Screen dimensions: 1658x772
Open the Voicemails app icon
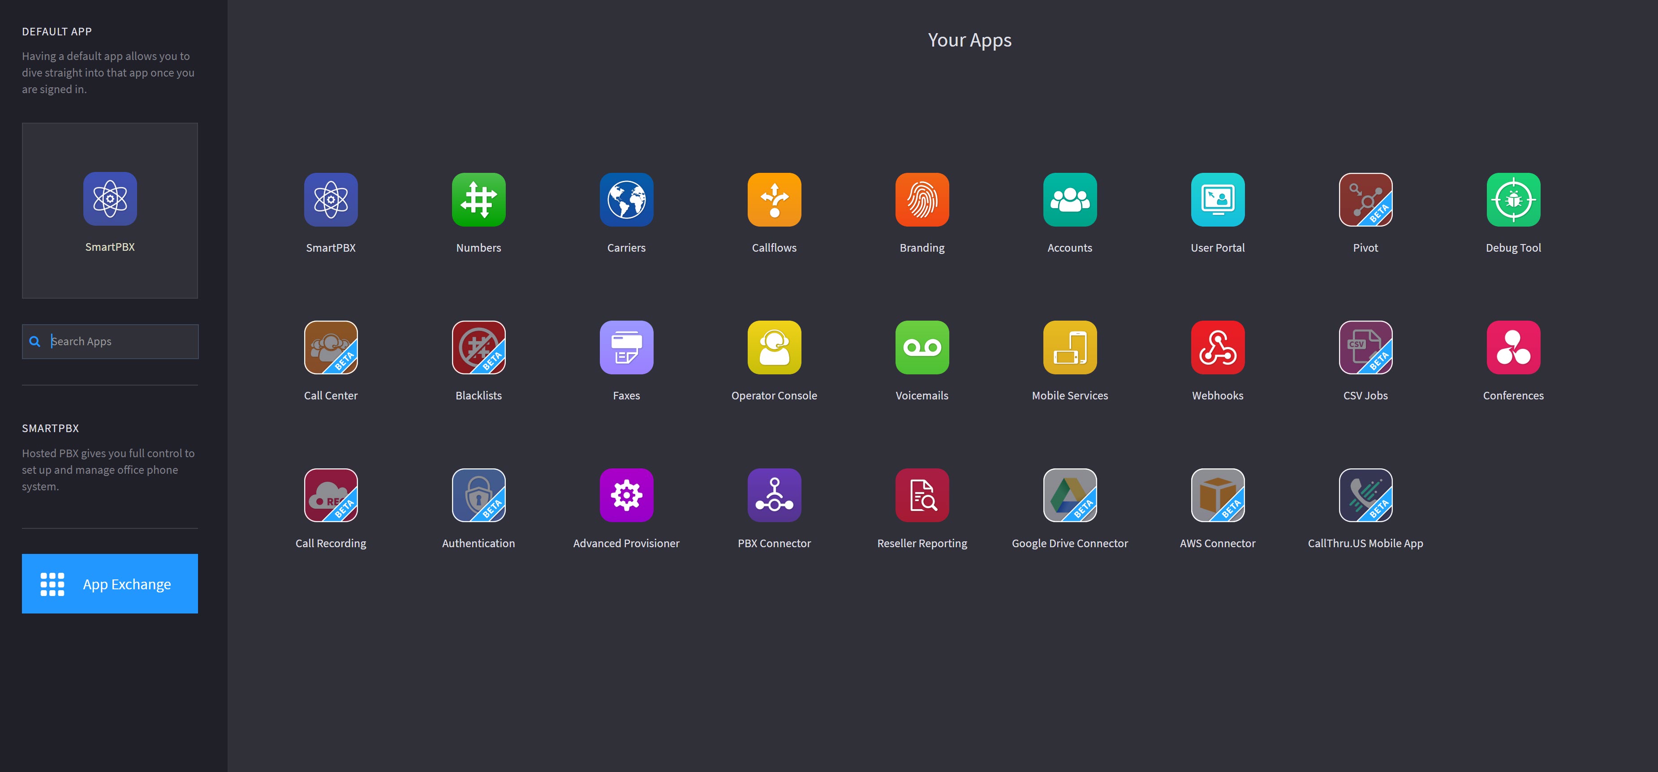922,347
